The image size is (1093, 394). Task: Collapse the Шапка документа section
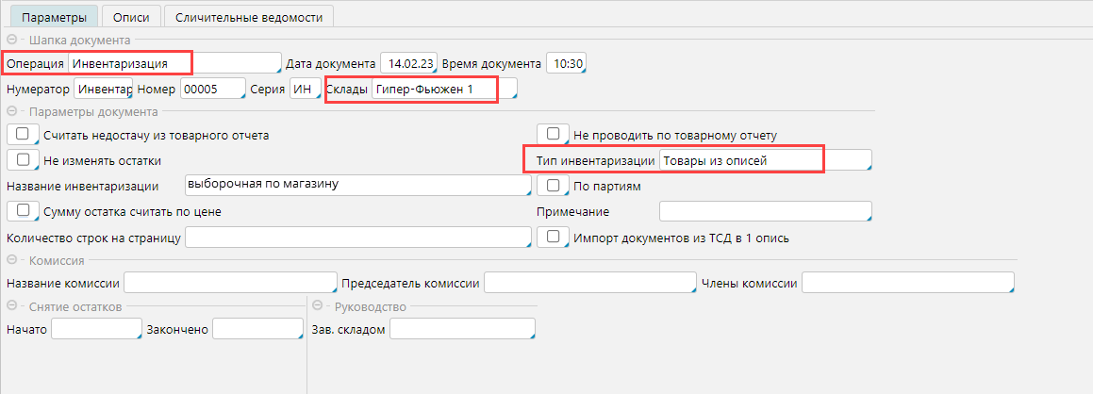11,41
